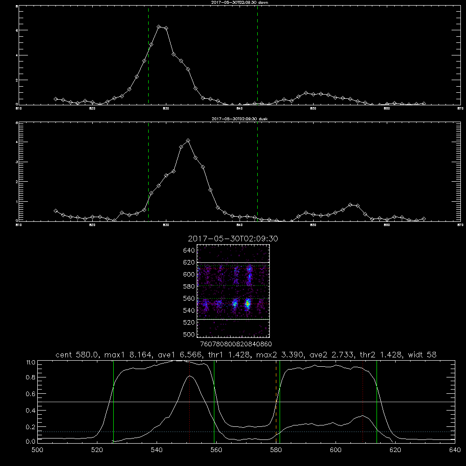Click the '500' label on heatmap y-axis

pyautogui.click(x=189, y=334)
